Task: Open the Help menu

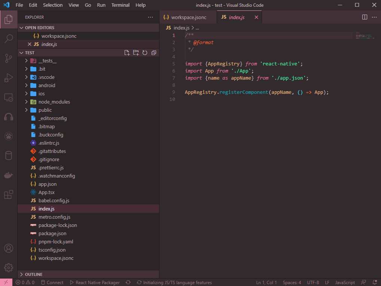Action: [140, 5]
